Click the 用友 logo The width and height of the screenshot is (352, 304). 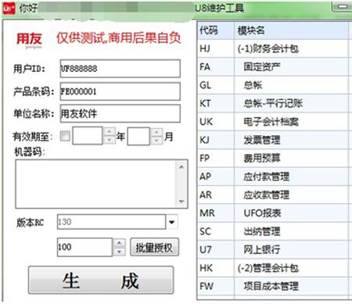[29, 40]
